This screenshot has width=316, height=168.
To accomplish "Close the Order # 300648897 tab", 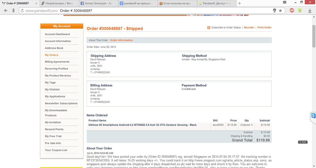I will coord(36,3).
